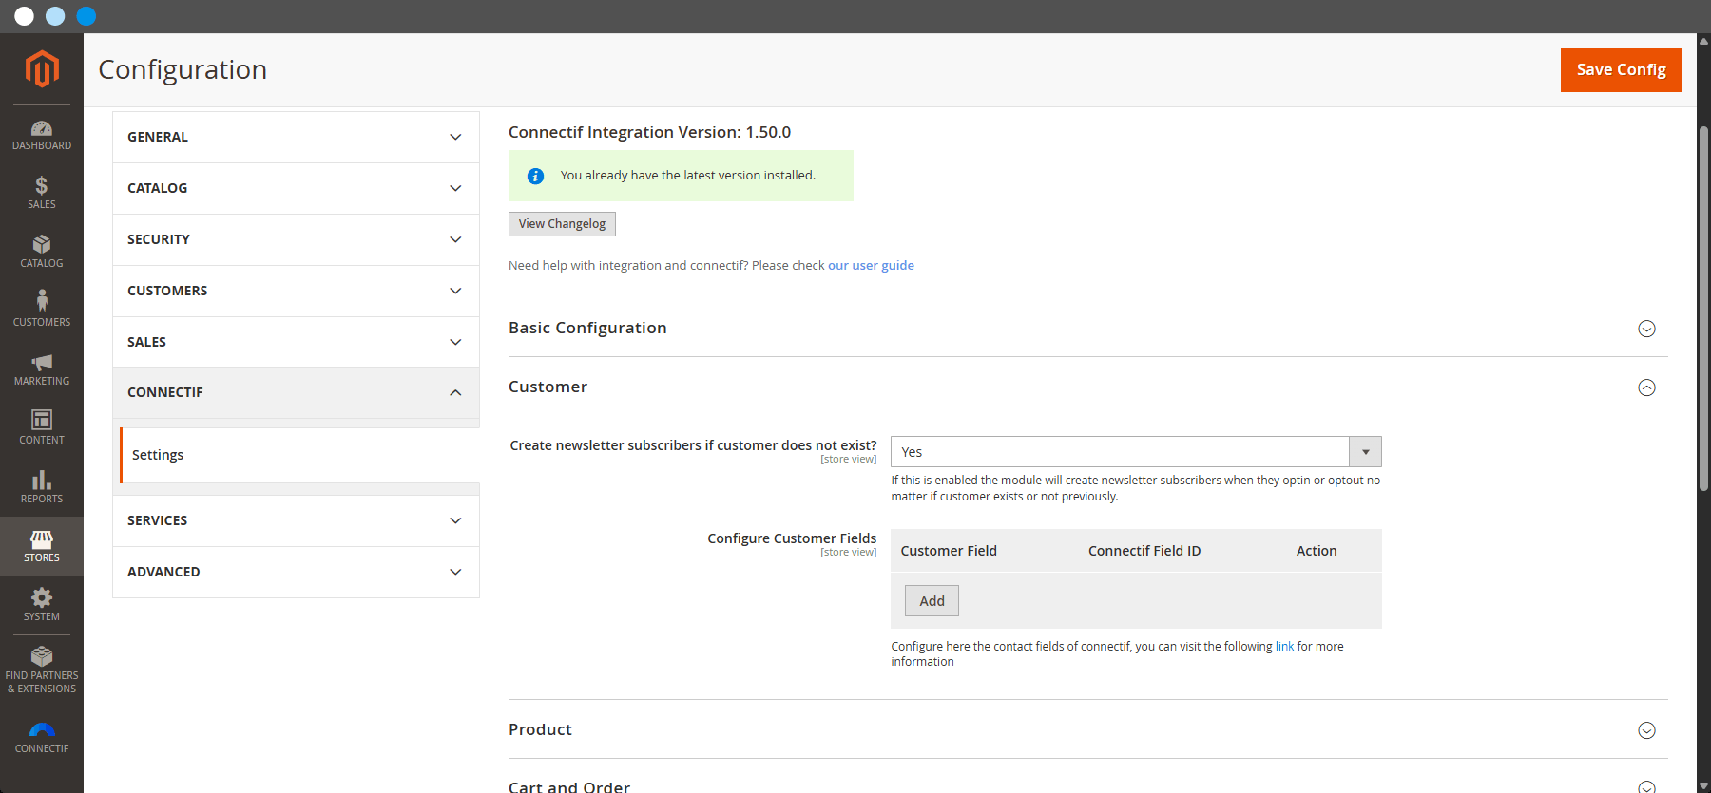Image resolution: width=1711 pixels, height=793 pixels.
Task: Click the vertical page scrollbar
Action: 1703,309
